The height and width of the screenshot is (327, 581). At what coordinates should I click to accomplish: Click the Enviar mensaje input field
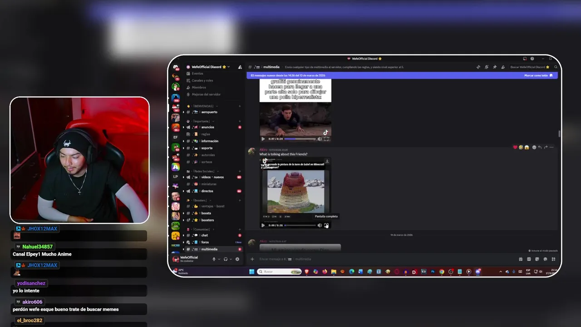[386, 259]
